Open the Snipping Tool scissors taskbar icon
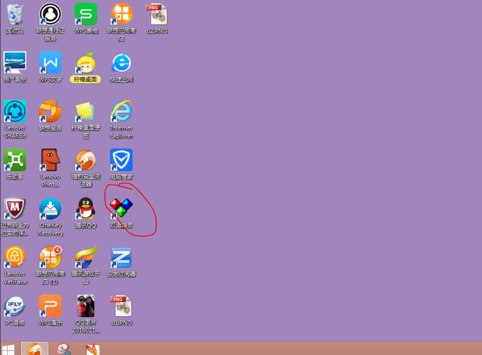 point(64,349)
